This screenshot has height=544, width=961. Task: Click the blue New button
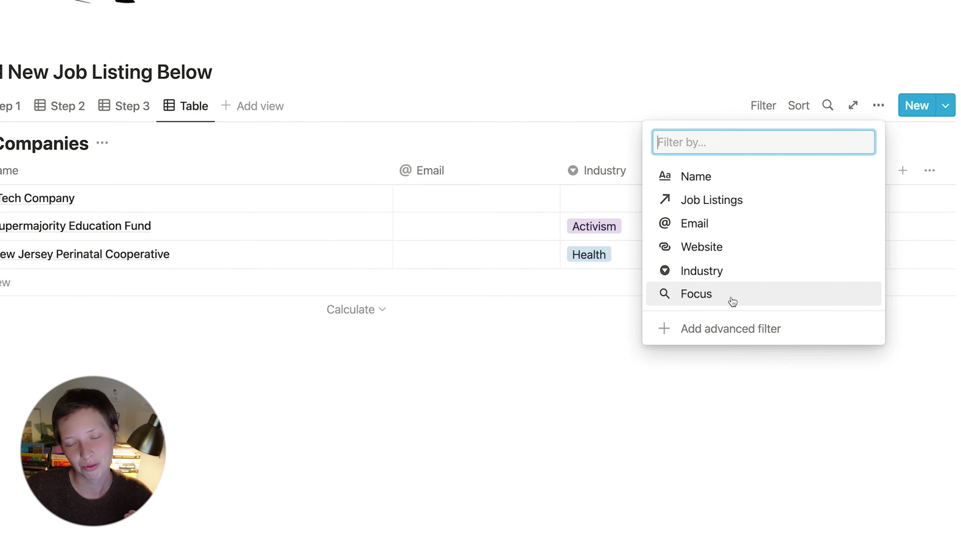click(917, 105)
